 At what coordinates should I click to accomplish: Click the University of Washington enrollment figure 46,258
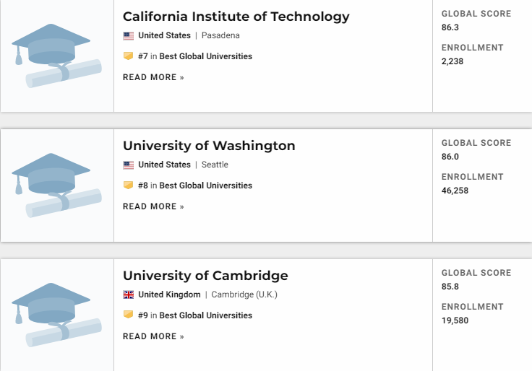tap(455, 191)
